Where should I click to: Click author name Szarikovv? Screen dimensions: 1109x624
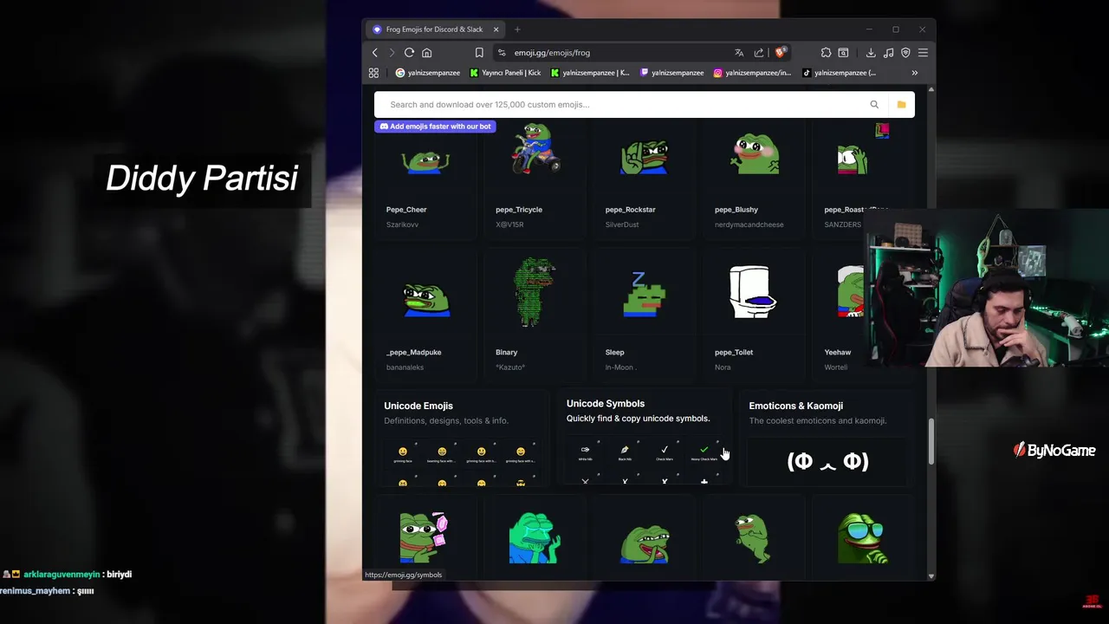click(402, 224)
